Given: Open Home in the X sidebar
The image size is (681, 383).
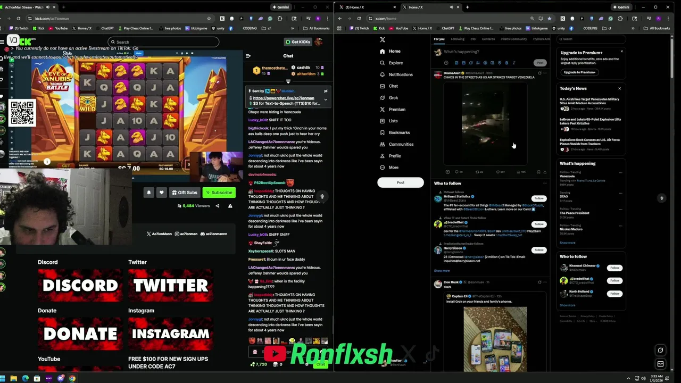Looking at the screenshot, I should coord(390,51).
